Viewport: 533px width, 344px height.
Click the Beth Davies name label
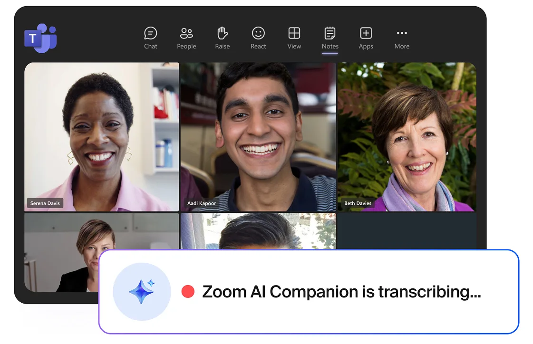[x=358, y=203]
